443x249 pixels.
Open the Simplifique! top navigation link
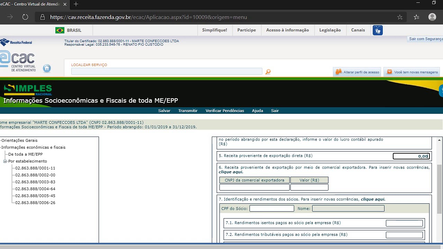[215, 30]
